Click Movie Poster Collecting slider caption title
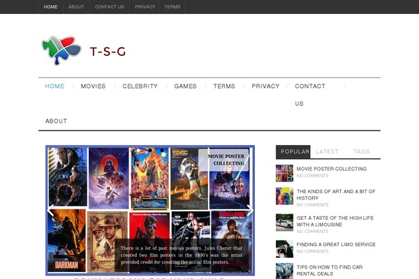419x279 pixels. pyautogui.click(x=226, y=160)
